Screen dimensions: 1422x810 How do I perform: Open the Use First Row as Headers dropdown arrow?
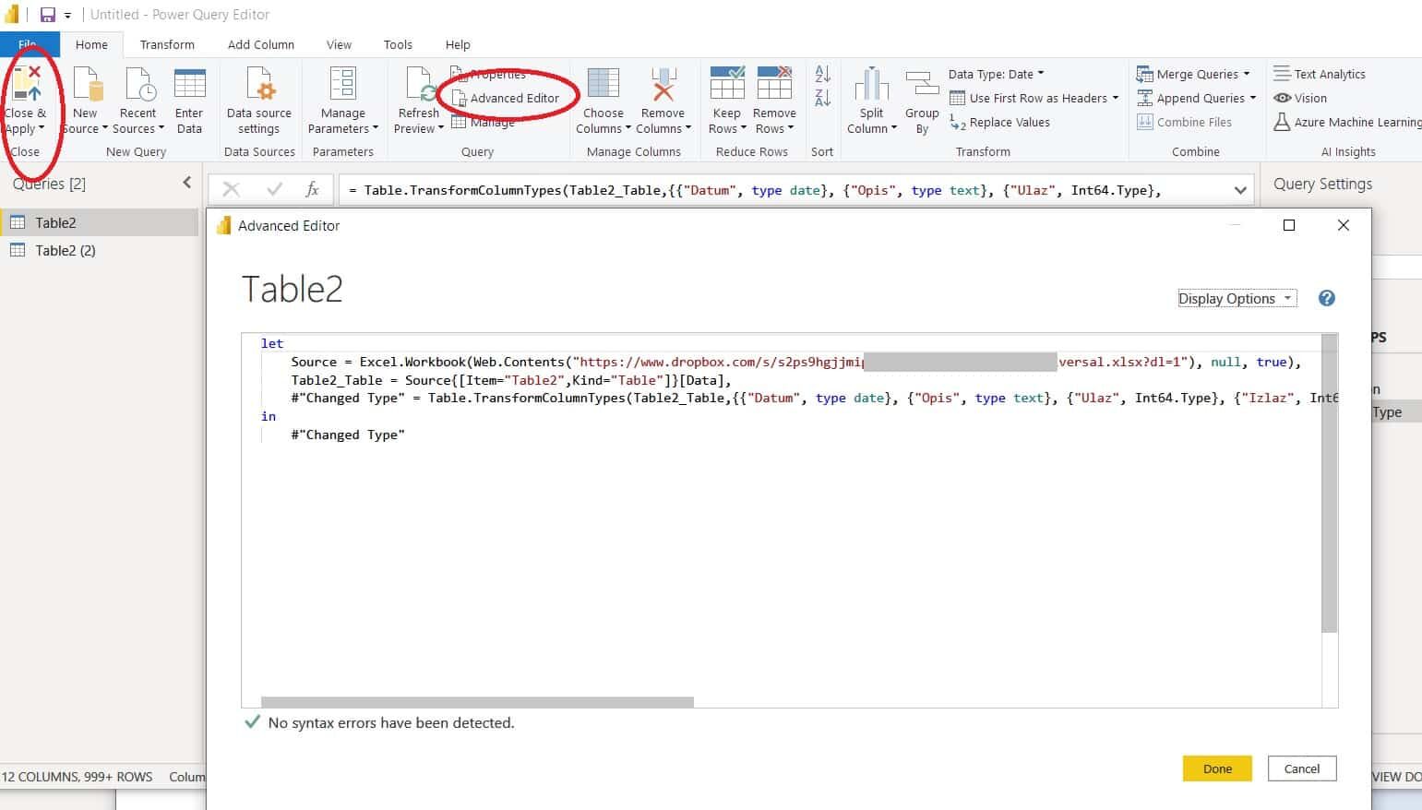tap(1115, 98)
